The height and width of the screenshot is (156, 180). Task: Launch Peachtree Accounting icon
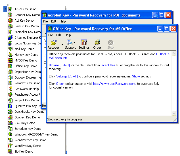tap(10, 95)
